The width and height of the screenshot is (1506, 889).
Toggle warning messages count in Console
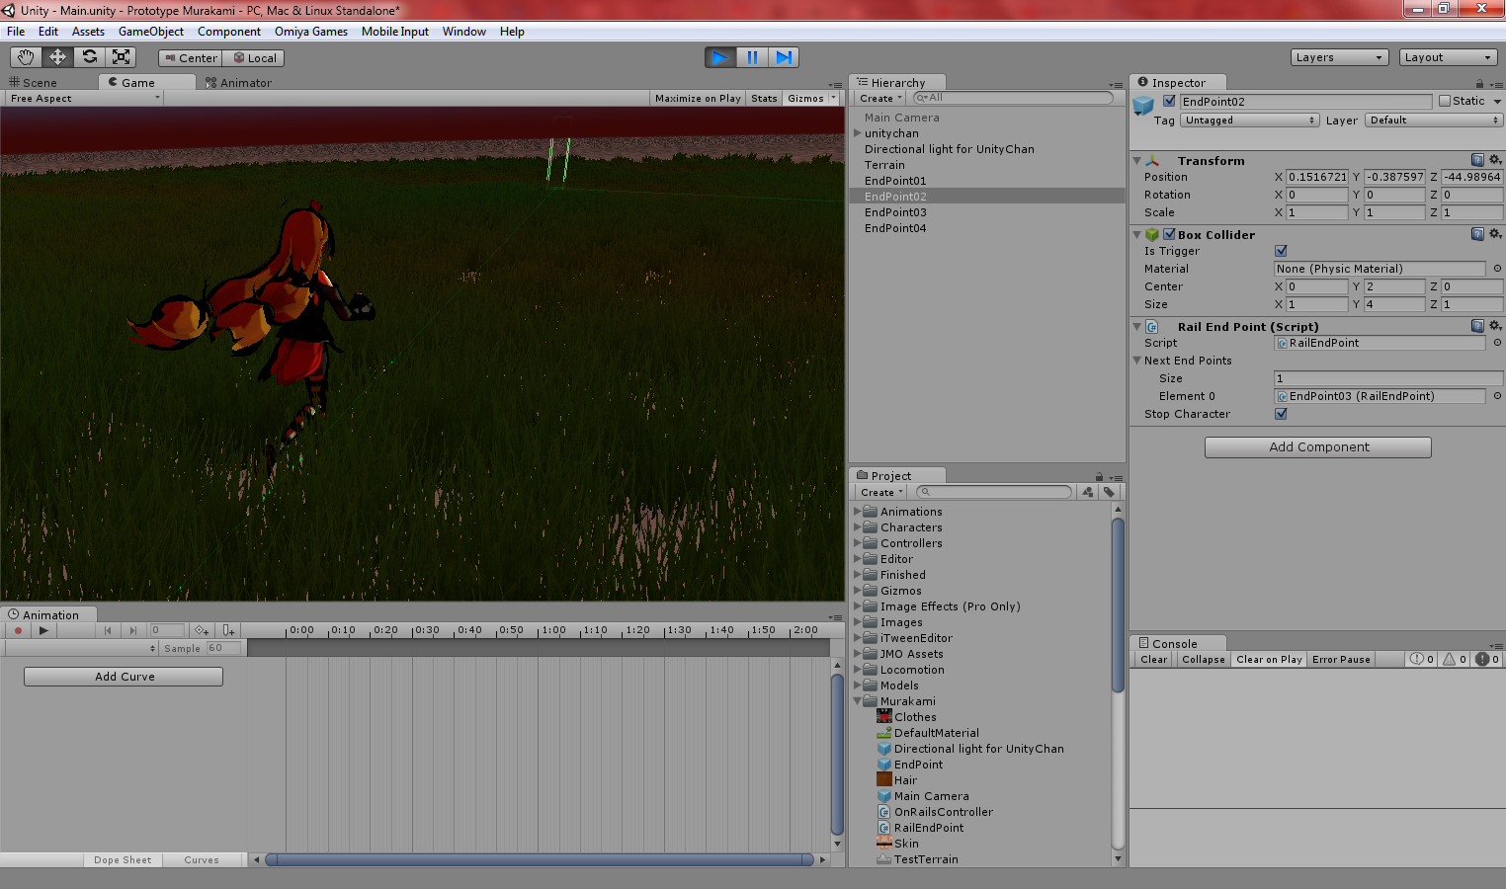tap(1455, 659)
